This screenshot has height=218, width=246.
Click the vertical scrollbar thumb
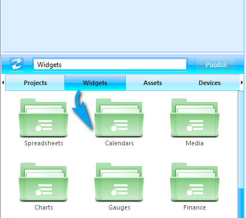(x=241, y=203)
